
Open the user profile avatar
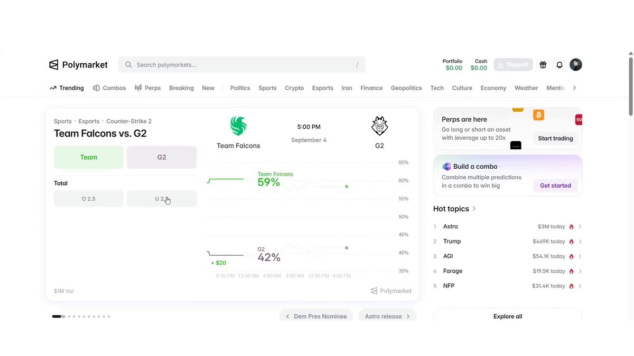pyautogui.click(x=576, y=65)
